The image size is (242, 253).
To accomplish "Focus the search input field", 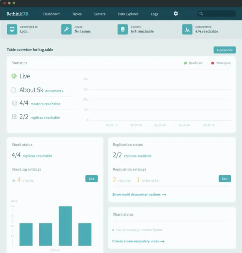I will 217,14.
